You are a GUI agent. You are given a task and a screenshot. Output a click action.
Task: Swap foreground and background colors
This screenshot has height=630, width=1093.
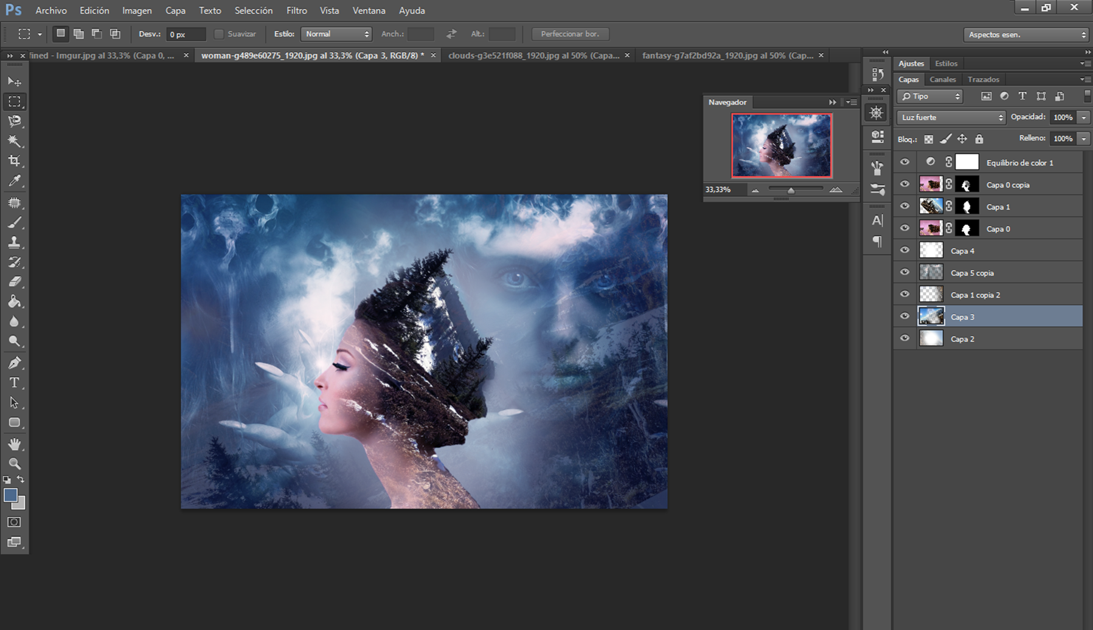click(21, 480)
